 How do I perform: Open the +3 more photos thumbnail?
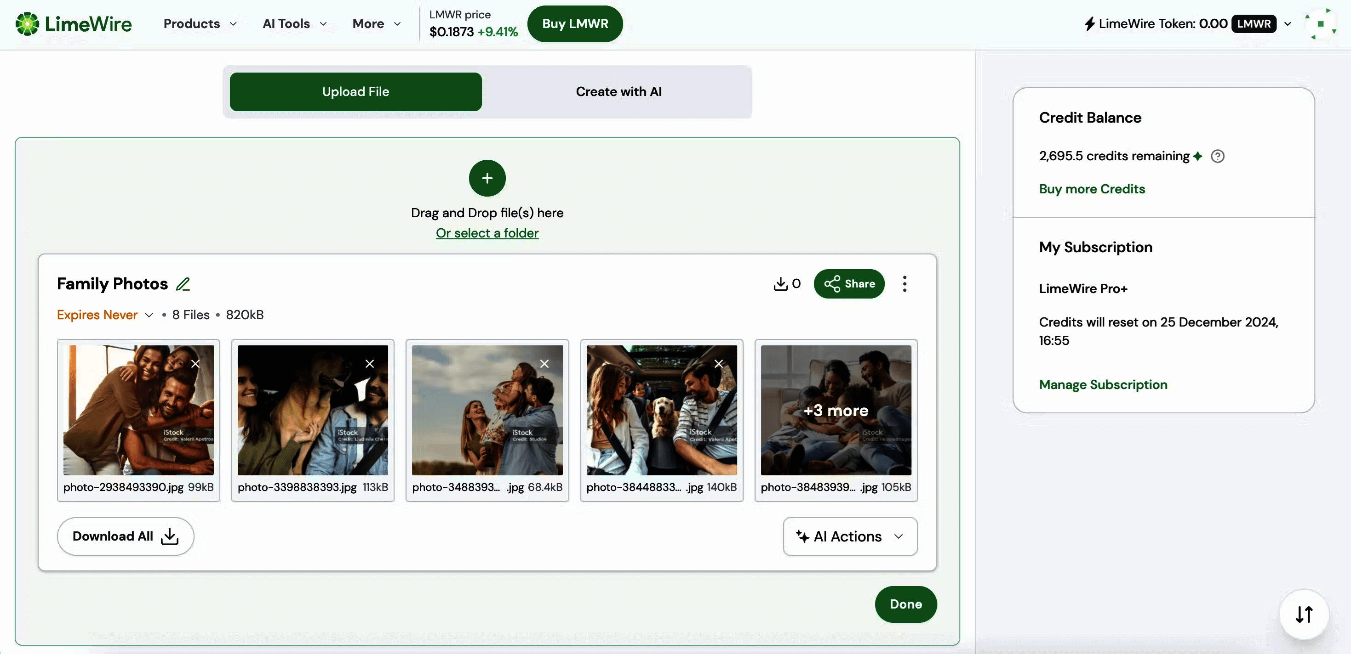pos(836,410)
